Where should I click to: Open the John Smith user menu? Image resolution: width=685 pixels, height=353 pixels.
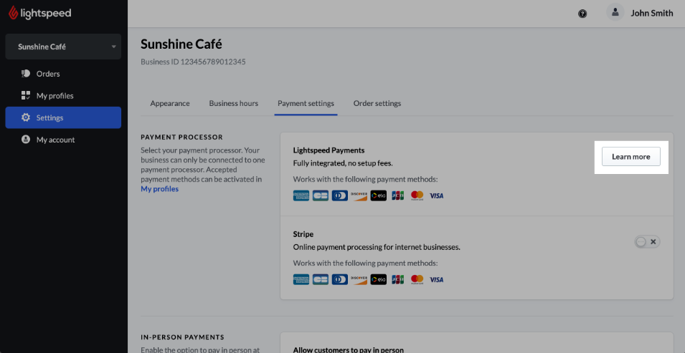(651, 13)
